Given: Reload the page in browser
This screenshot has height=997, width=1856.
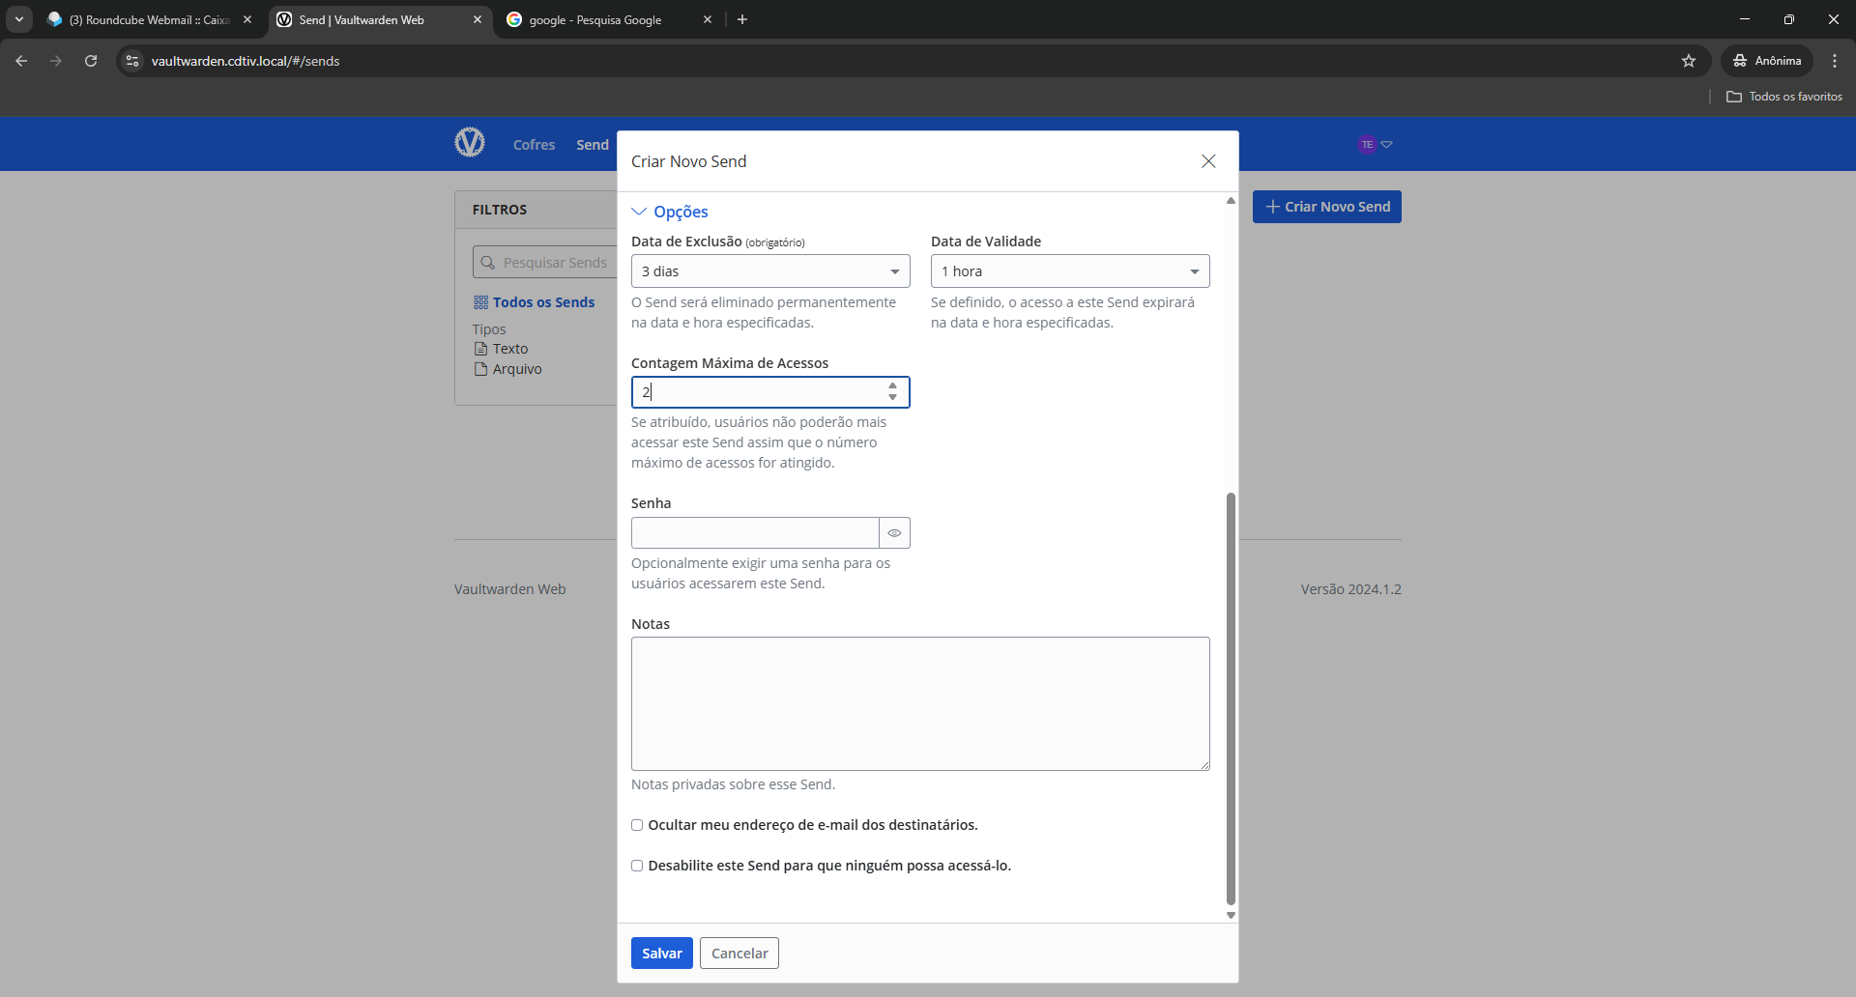Looking at the screenshot, I should (91, 61).
